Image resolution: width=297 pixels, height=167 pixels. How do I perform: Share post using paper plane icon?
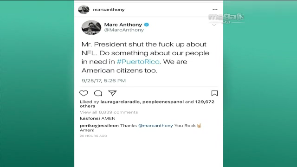(x=112, y=93)
